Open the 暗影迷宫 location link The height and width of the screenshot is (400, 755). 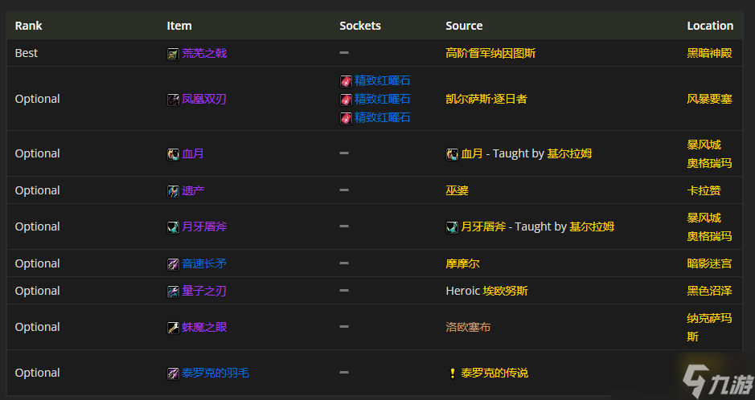pyautogui.click(x=709, y=263)
